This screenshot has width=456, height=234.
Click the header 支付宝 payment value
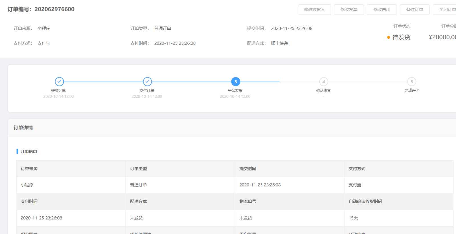click(44, 43)
